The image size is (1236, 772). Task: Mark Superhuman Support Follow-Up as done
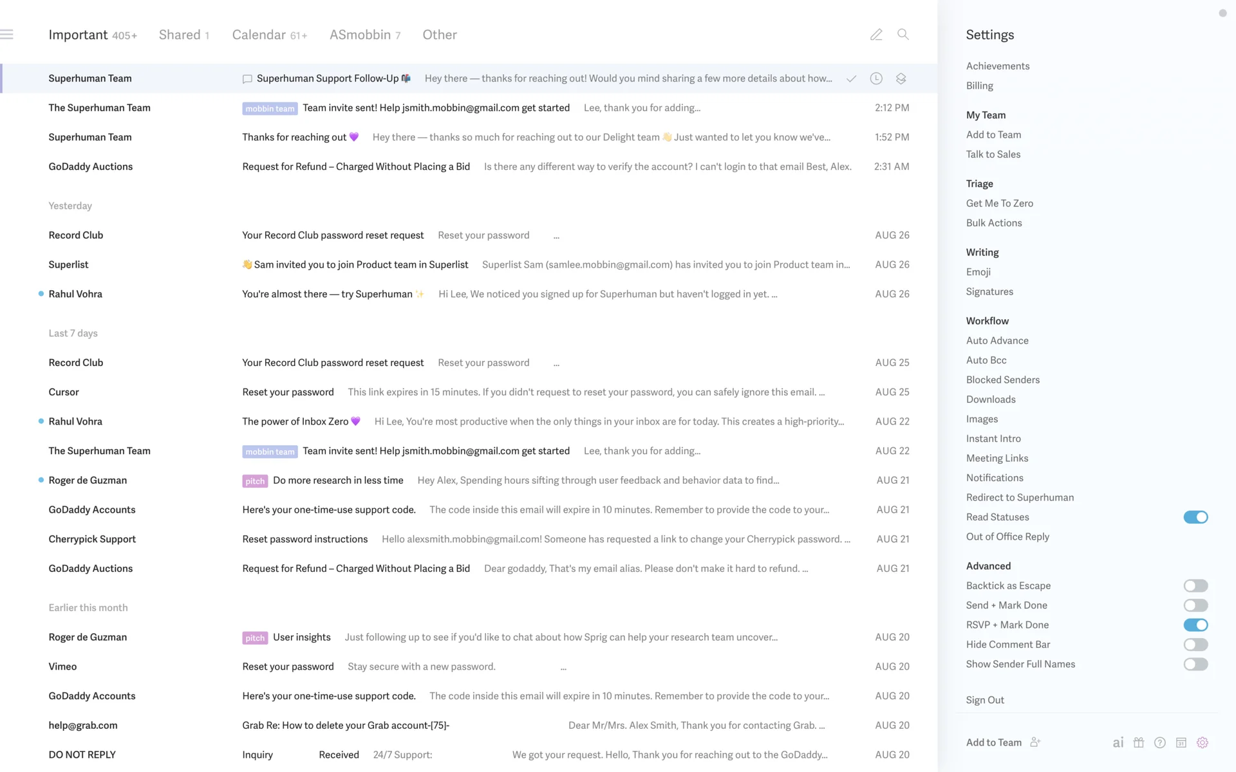pos(851,78)
